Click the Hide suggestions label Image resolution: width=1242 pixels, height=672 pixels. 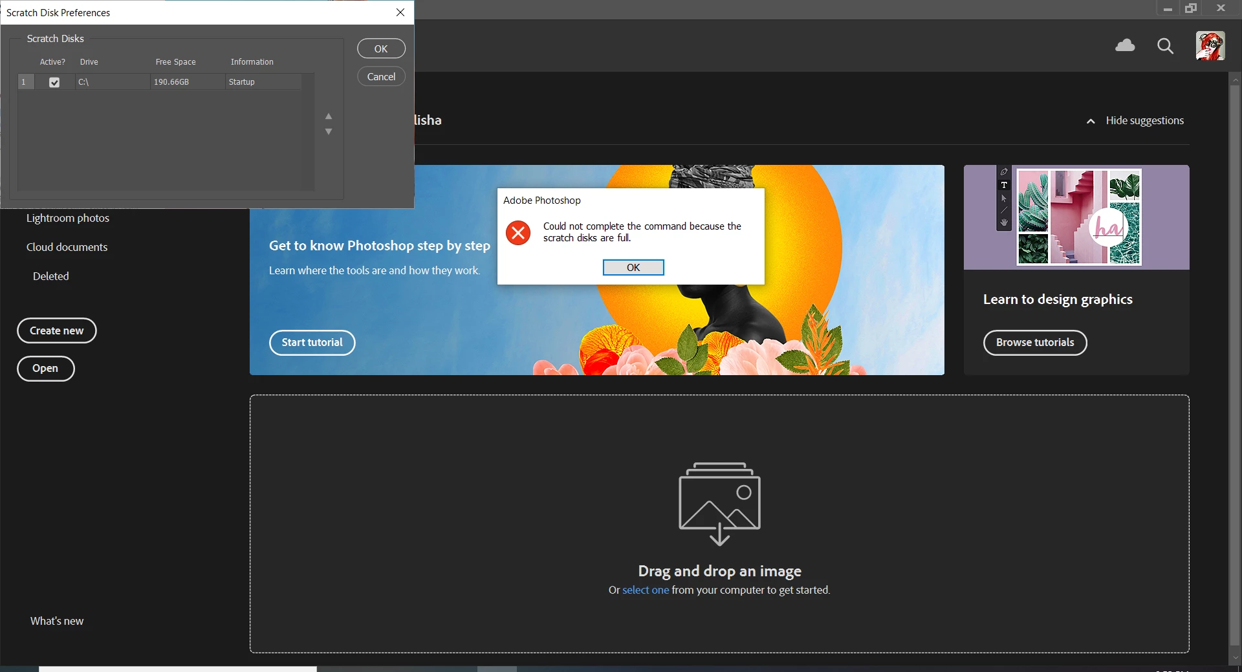click(1144, 121)
